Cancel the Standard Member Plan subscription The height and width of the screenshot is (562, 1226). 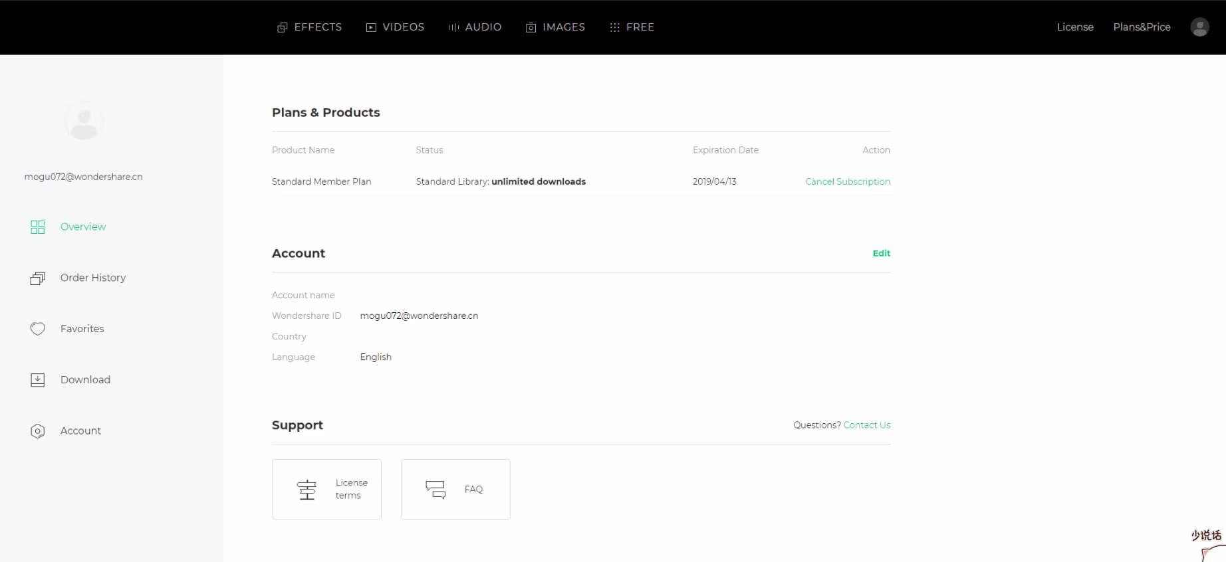coord(847,181)
